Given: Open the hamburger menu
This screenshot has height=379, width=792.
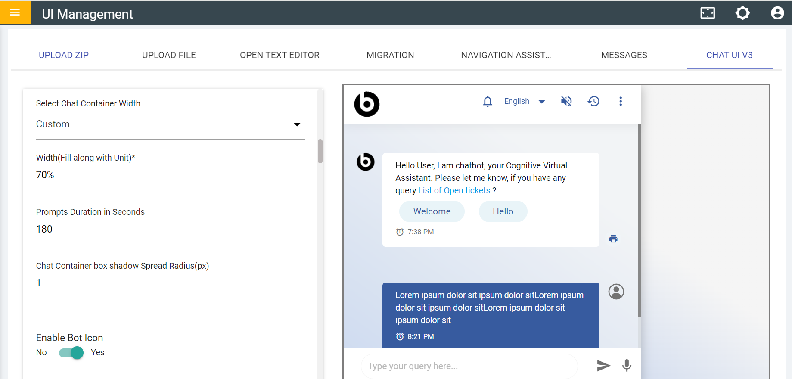Looking at the screenshot, I should [x=15, y=12].
